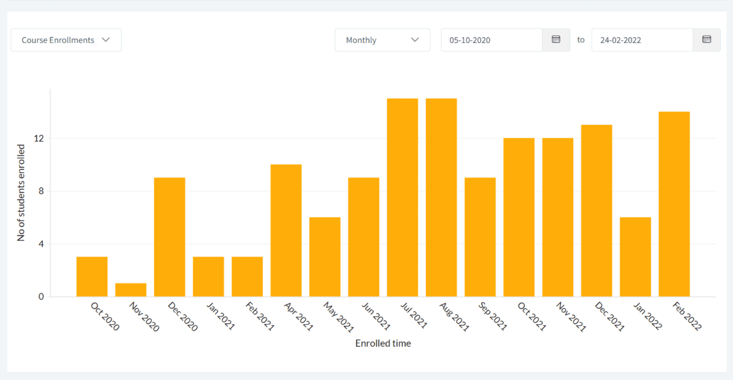Image resolution: width=733 pixels, height=380 pixels.
Task: Open the Monthly interval dropdown
Action: [x=382, y=40]
